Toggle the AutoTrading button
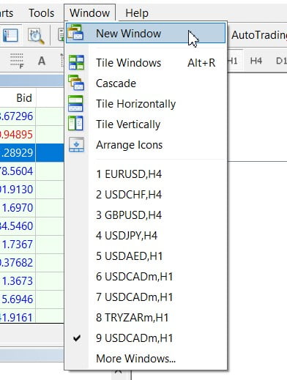Screen dimensions: 287x380 pyautogui.click(x=258, y=35)
